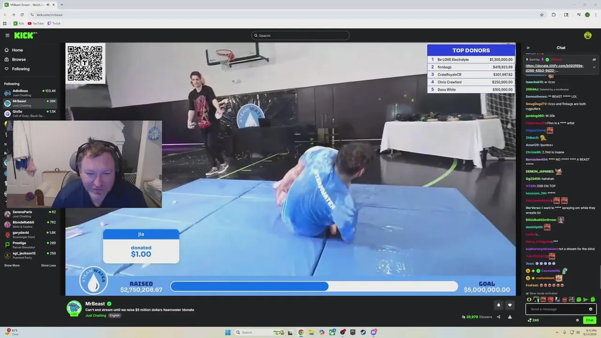
Task: Open the browser apps grid icon
Action: (x=5, y=23)
